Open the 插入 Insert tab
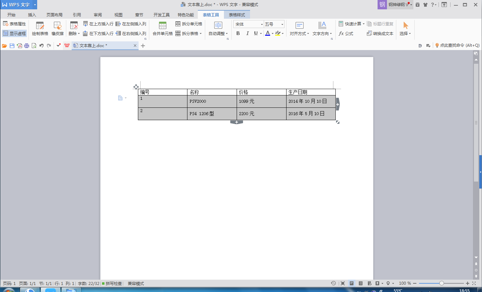 tap(32, 15)
